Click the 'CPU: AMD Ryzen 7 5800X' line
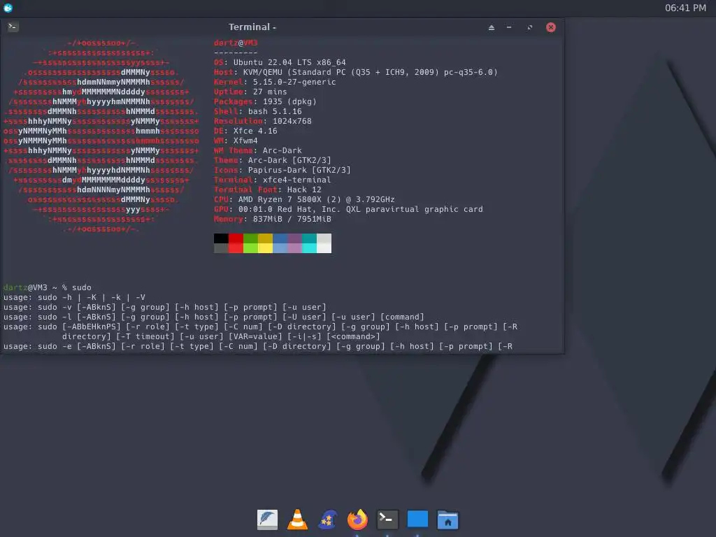716x537 pixels. [x=304, y=199]
